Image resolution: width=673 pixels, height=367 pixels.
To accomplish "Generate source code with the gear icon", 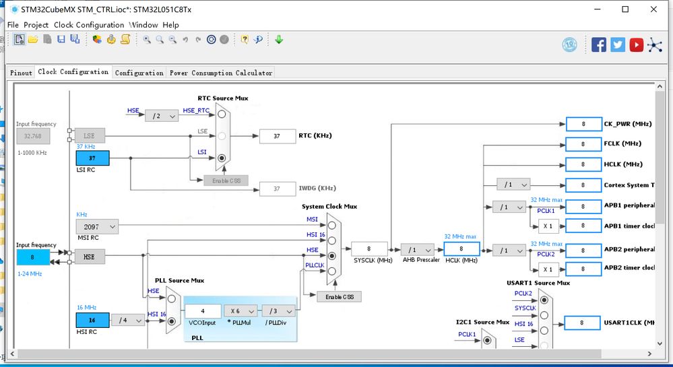I will pos(111,40).
